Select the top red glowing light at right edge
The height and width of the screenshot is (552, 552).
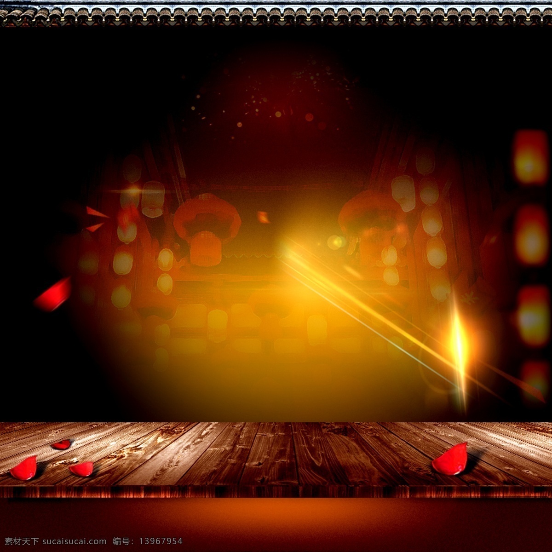[x=530, y=157]
